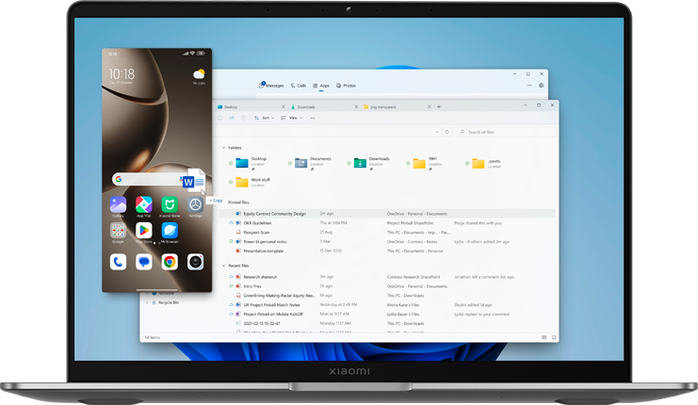Open the Gallery app on the phone screen
Image resolution: width=698 pixels, height=405 pixels.
118,205
